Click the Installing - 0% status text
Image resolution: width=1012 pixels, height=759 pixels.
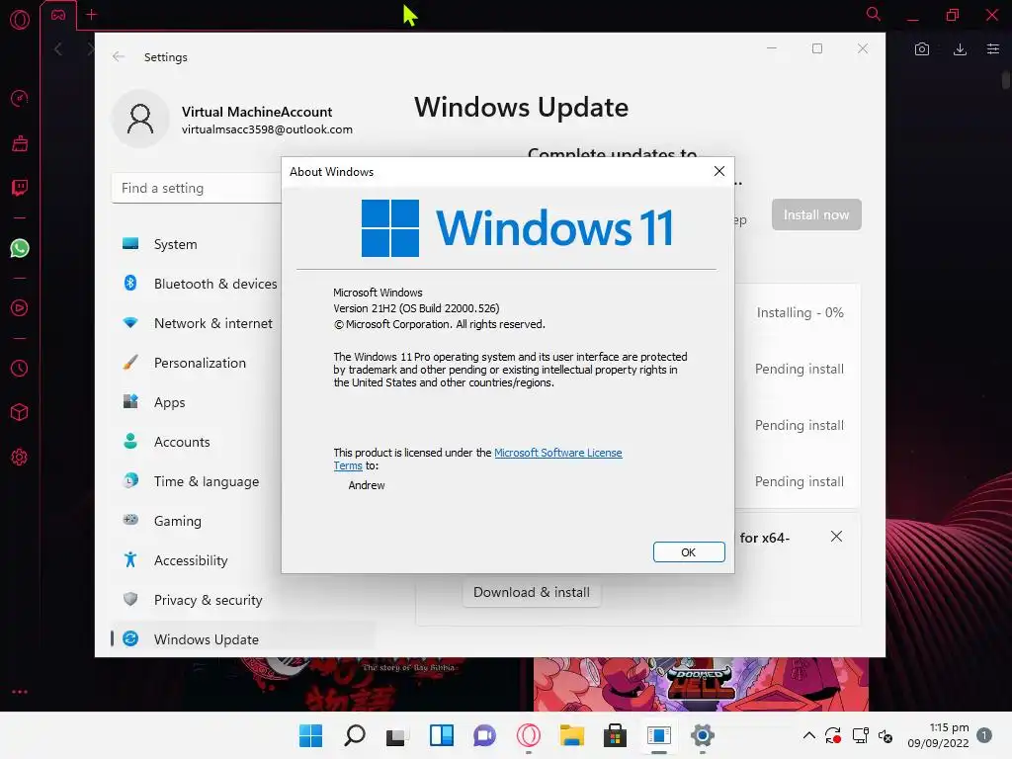click(800, 312)
